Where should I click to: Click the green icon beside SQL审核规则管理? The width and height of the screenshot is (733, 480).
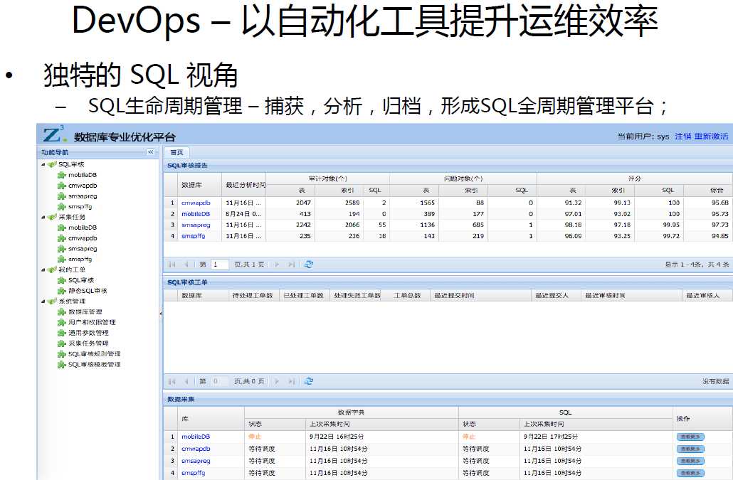62,354
